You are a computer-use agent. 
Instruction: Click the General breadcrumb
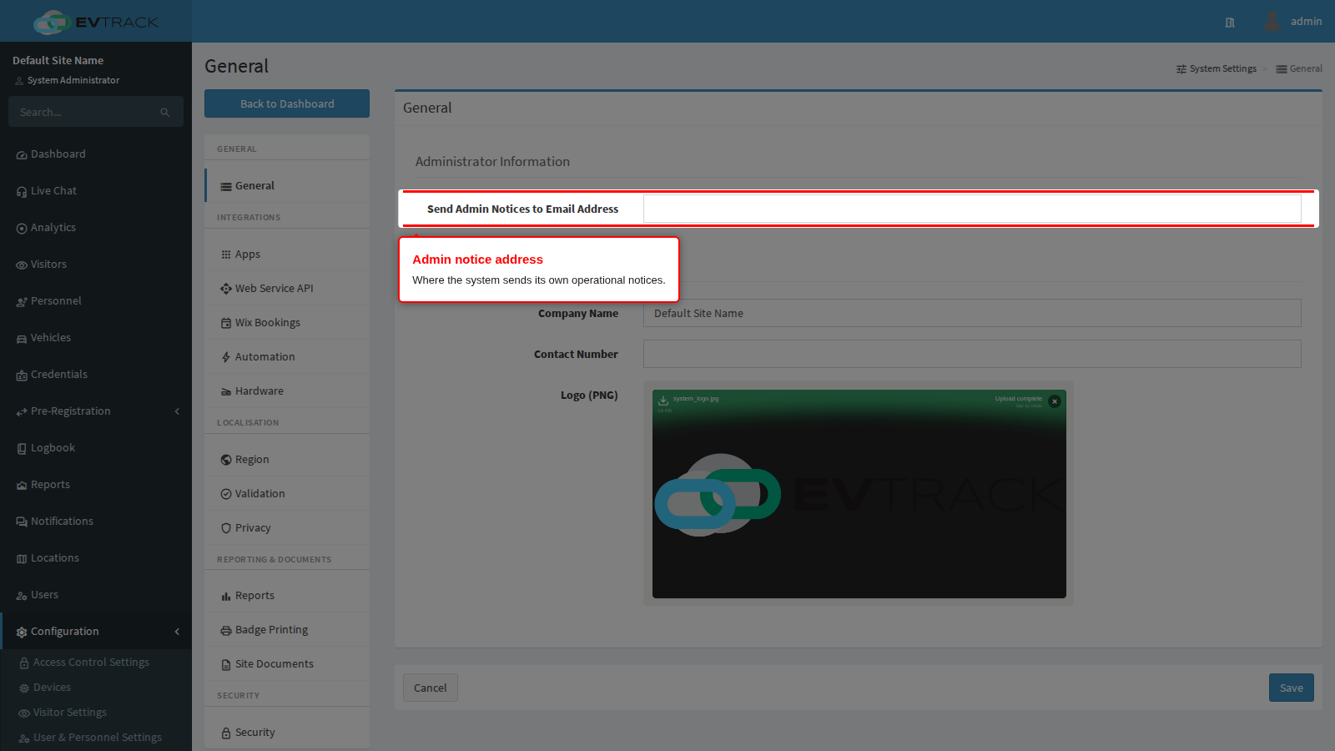coord(1299,68)
